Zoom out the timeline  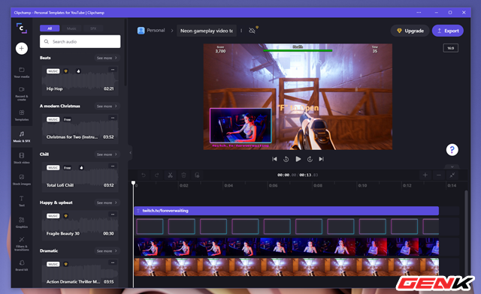(439, 175)
